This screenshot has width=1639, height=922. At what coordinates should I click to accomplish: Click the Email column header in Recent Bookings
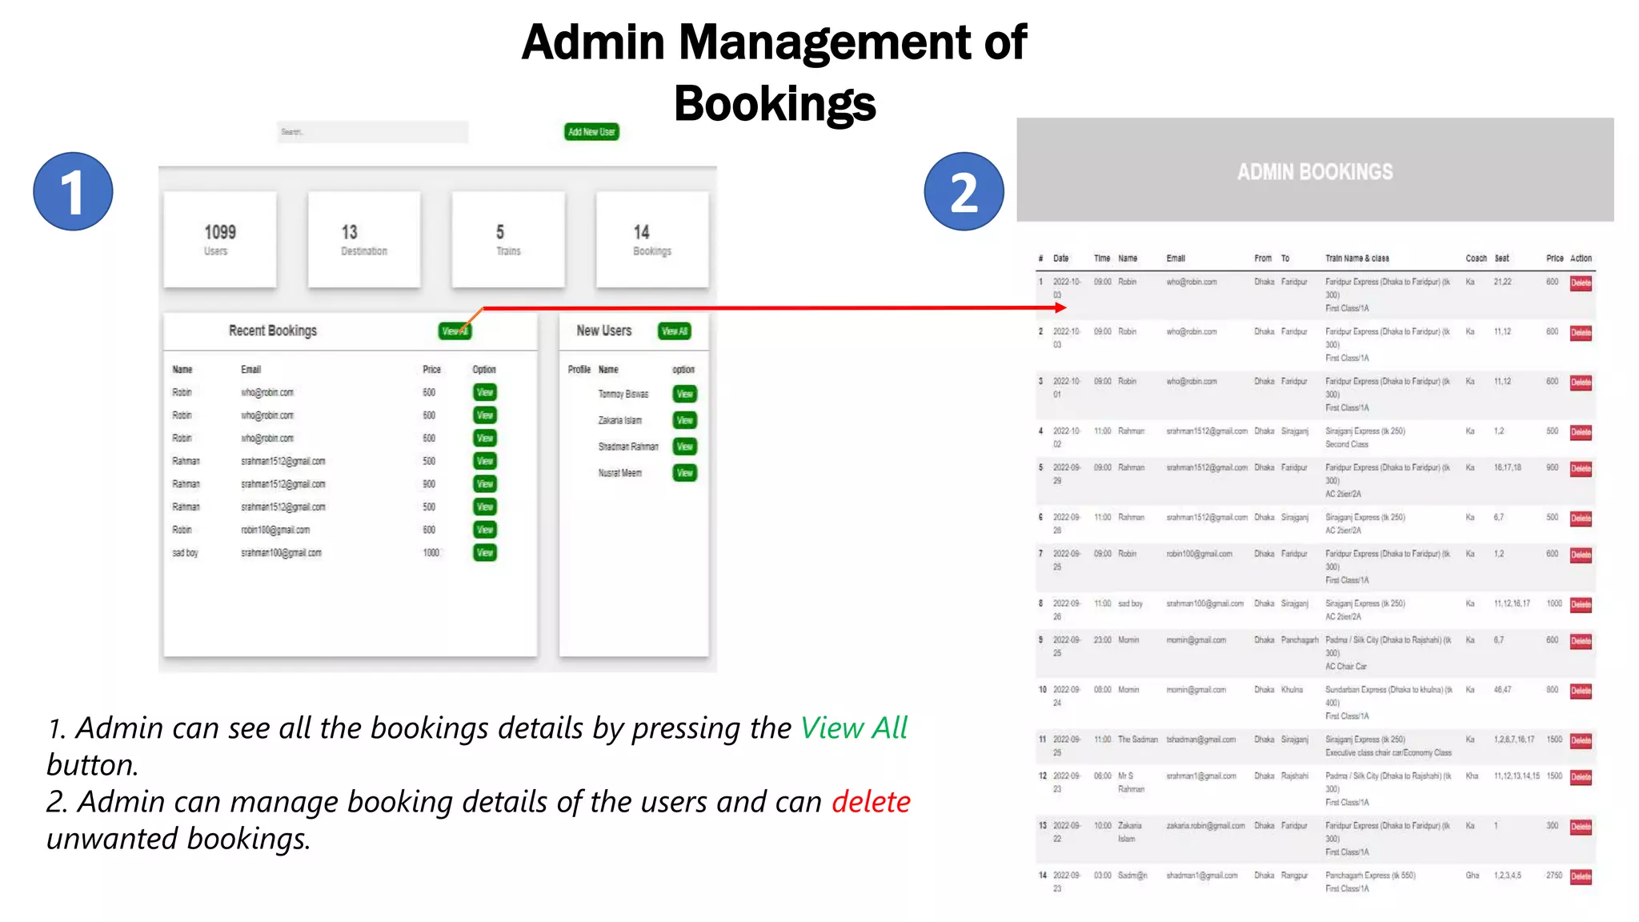click(x=251, y=370)
